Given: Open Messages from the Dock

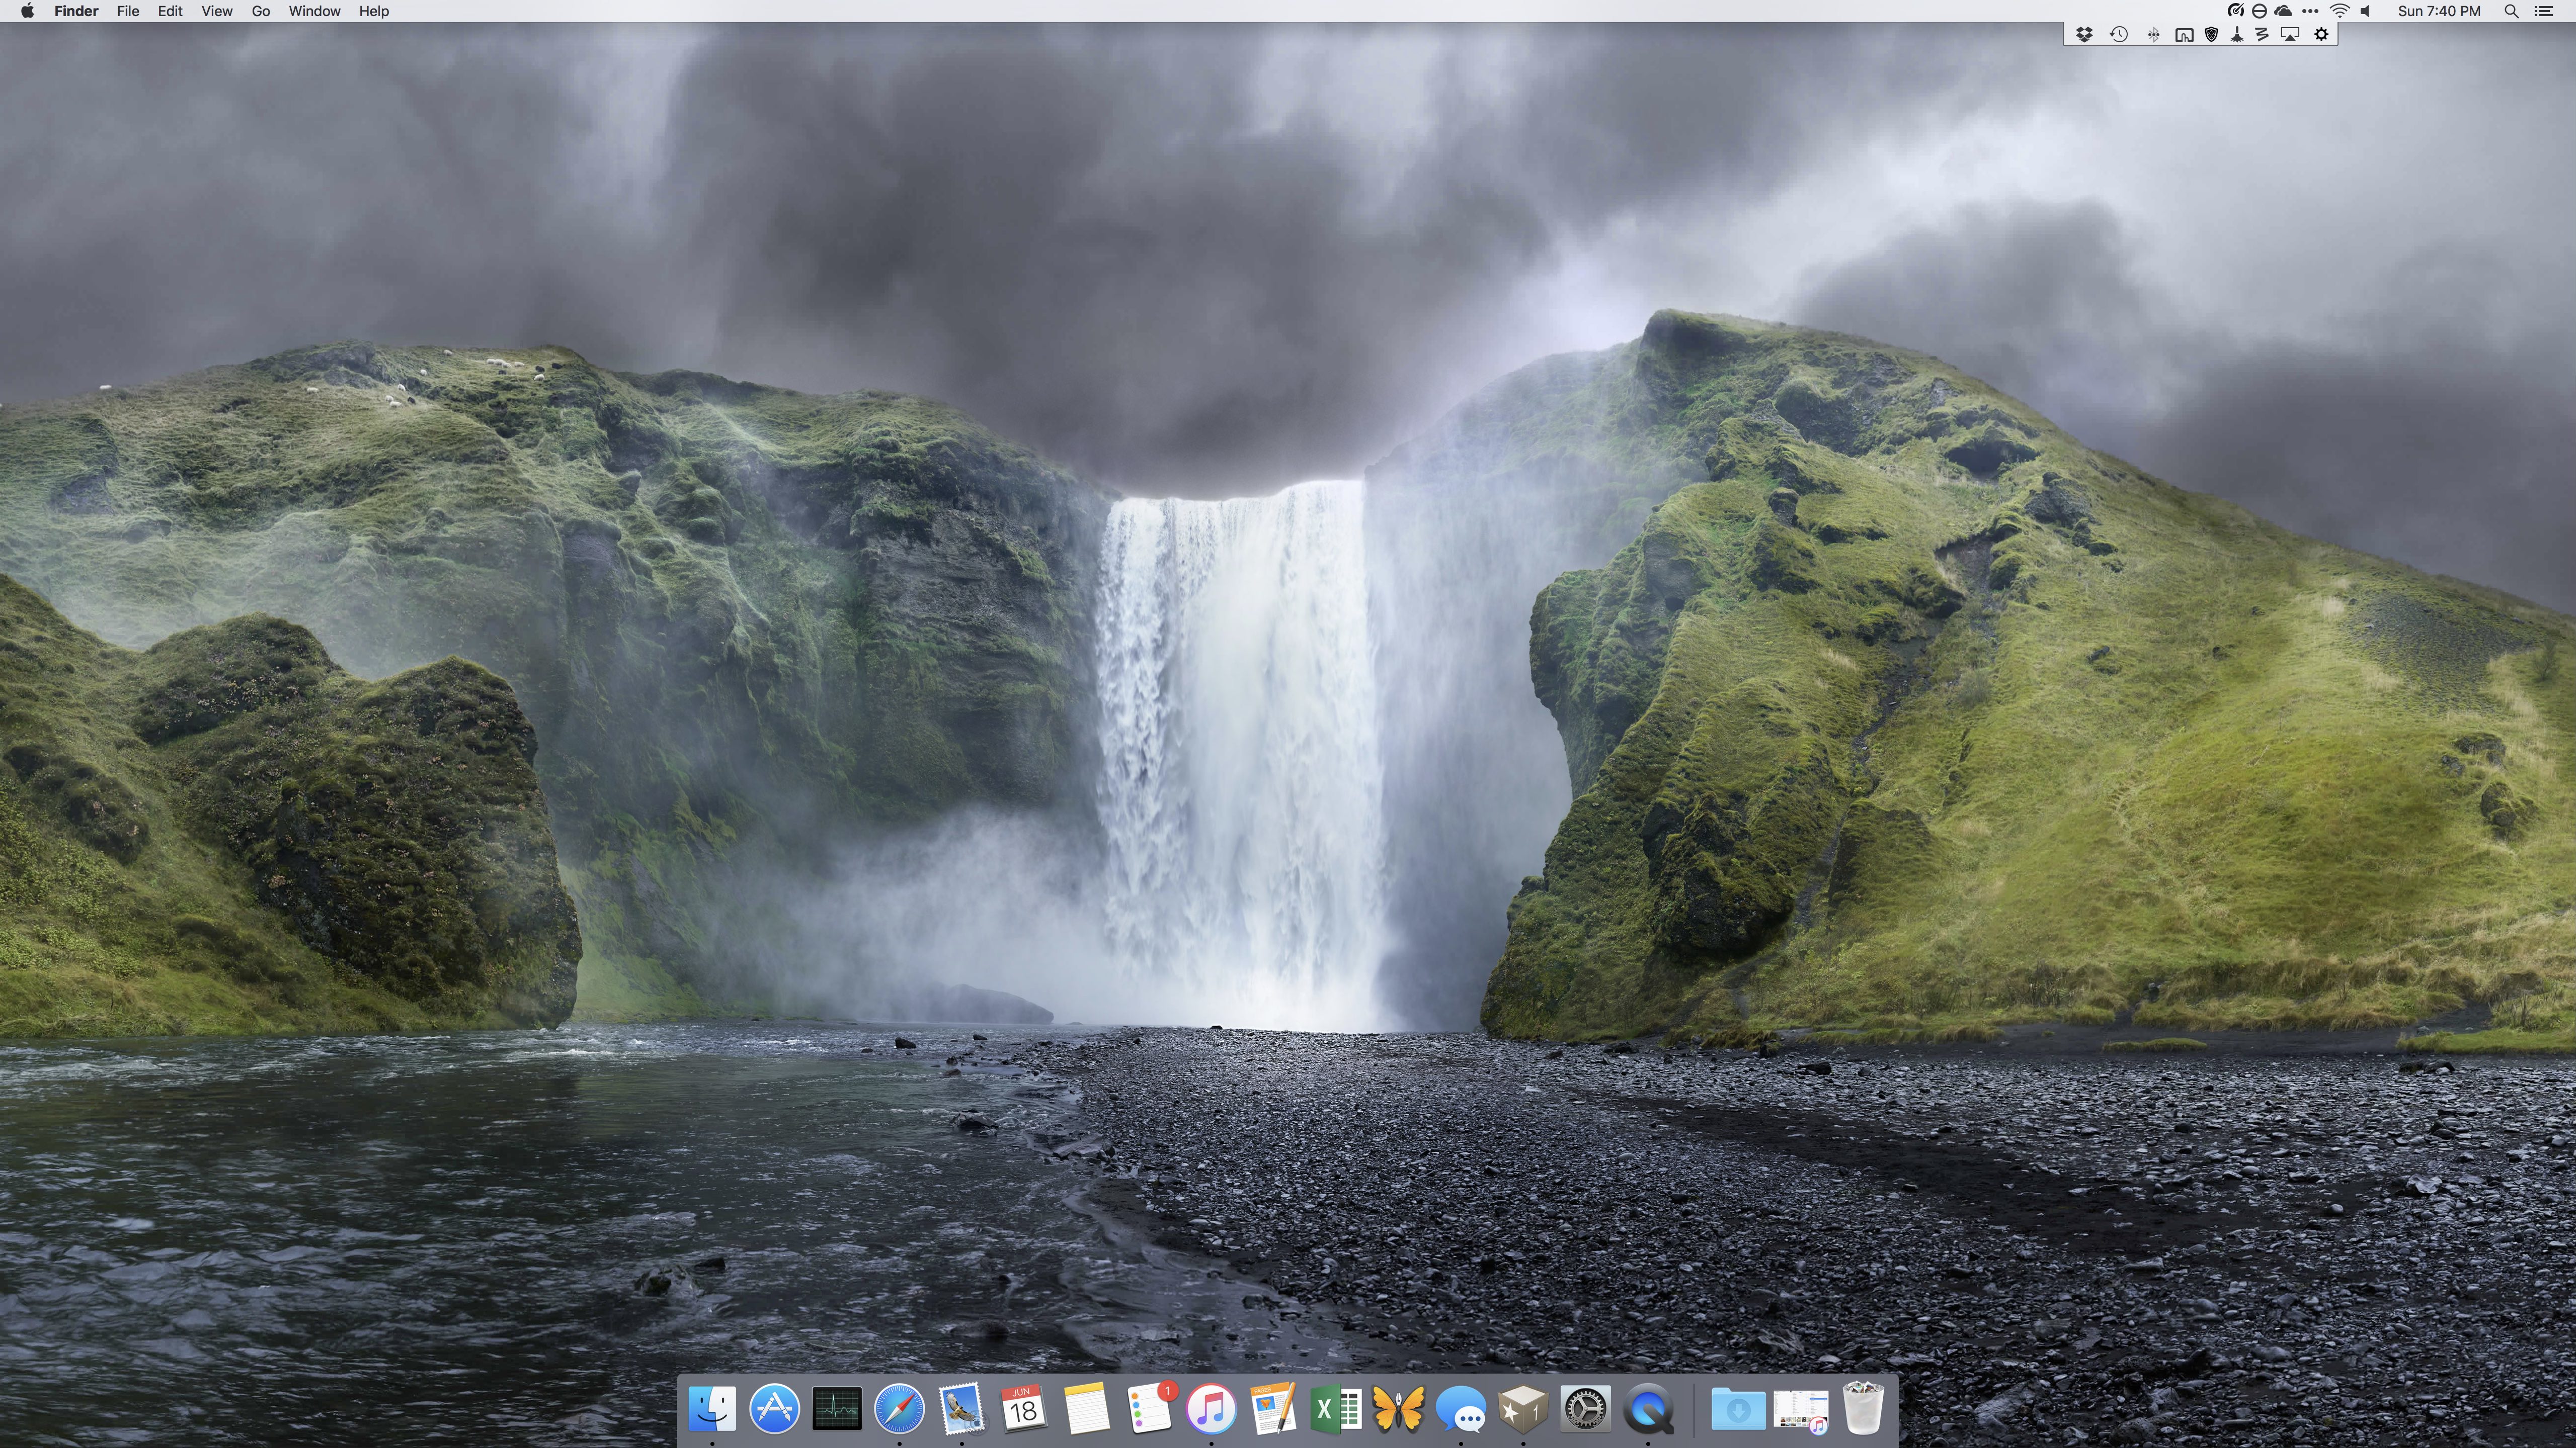Looking at the screenshot, I should [x=1460, y=1409].
